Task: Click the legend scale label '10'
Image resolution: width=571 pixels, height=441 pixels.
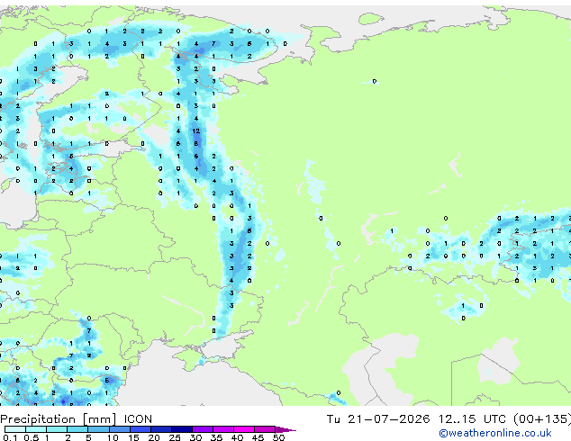Action: 113,437
